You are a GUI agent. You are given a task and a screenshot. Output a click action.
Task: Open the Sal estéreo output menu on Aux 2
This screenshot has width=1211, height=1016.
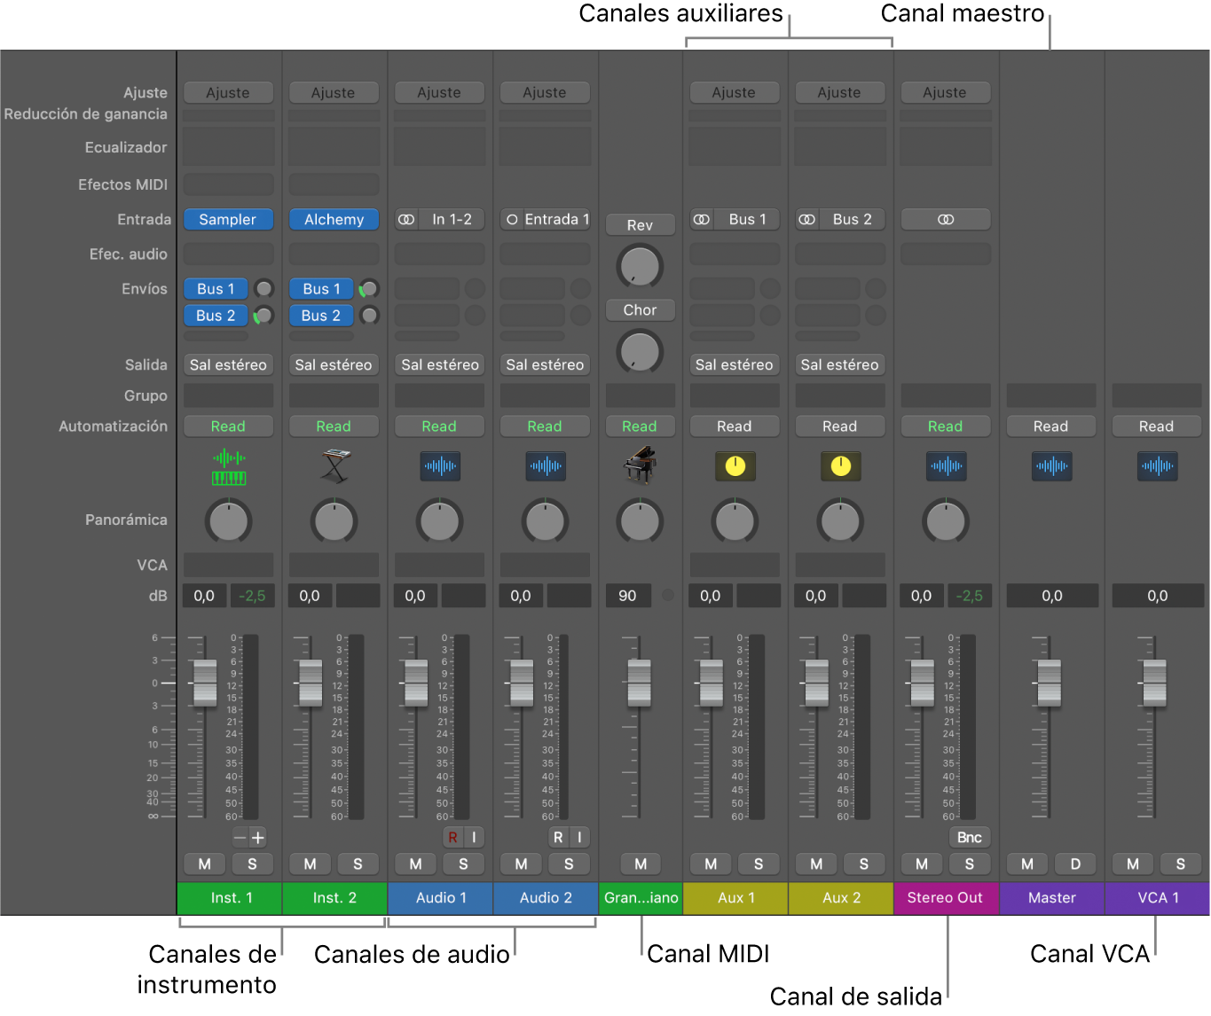tap(839, 365)
